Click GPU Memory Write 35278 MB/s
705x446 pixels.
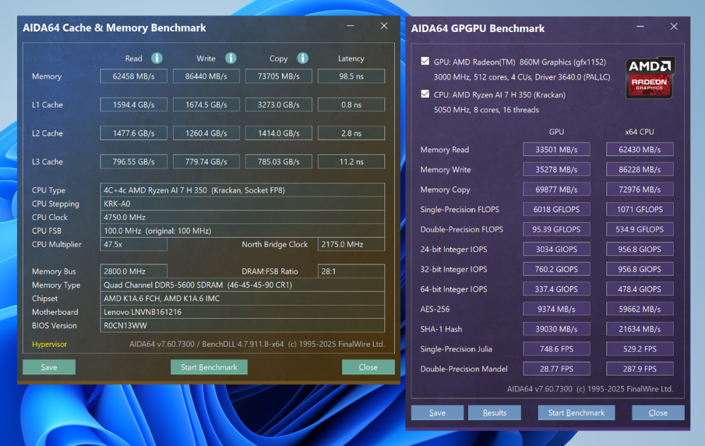click(556, 170)
